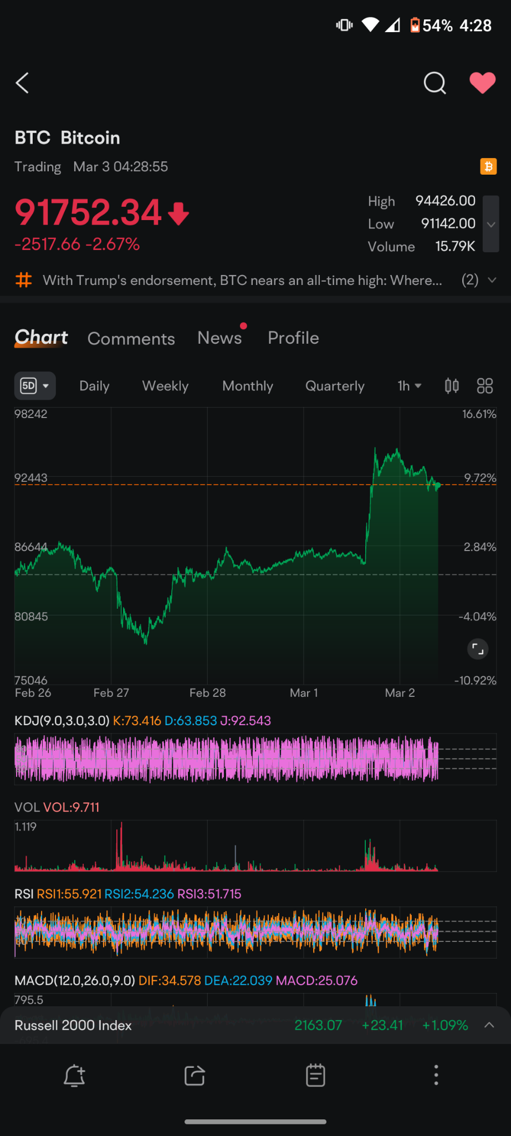Tap the High 94426.00 value
The height and width of the screenshot is (1136, 511).
click(x=446, y=201)
